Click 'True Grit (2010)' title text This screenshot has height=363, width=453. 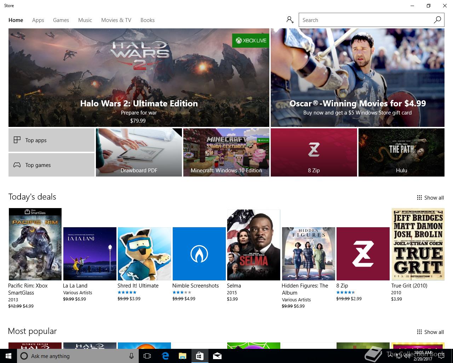[x=409, y=286]
